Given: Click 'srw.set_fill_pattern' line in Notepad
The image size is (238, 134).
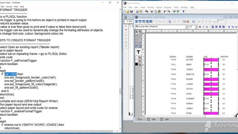Looking at the screenshot, I should point(22,88).
